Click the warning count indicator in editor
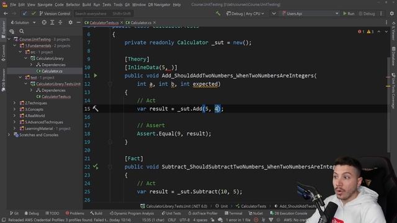The image size is (397, 223). coord(370,32)
